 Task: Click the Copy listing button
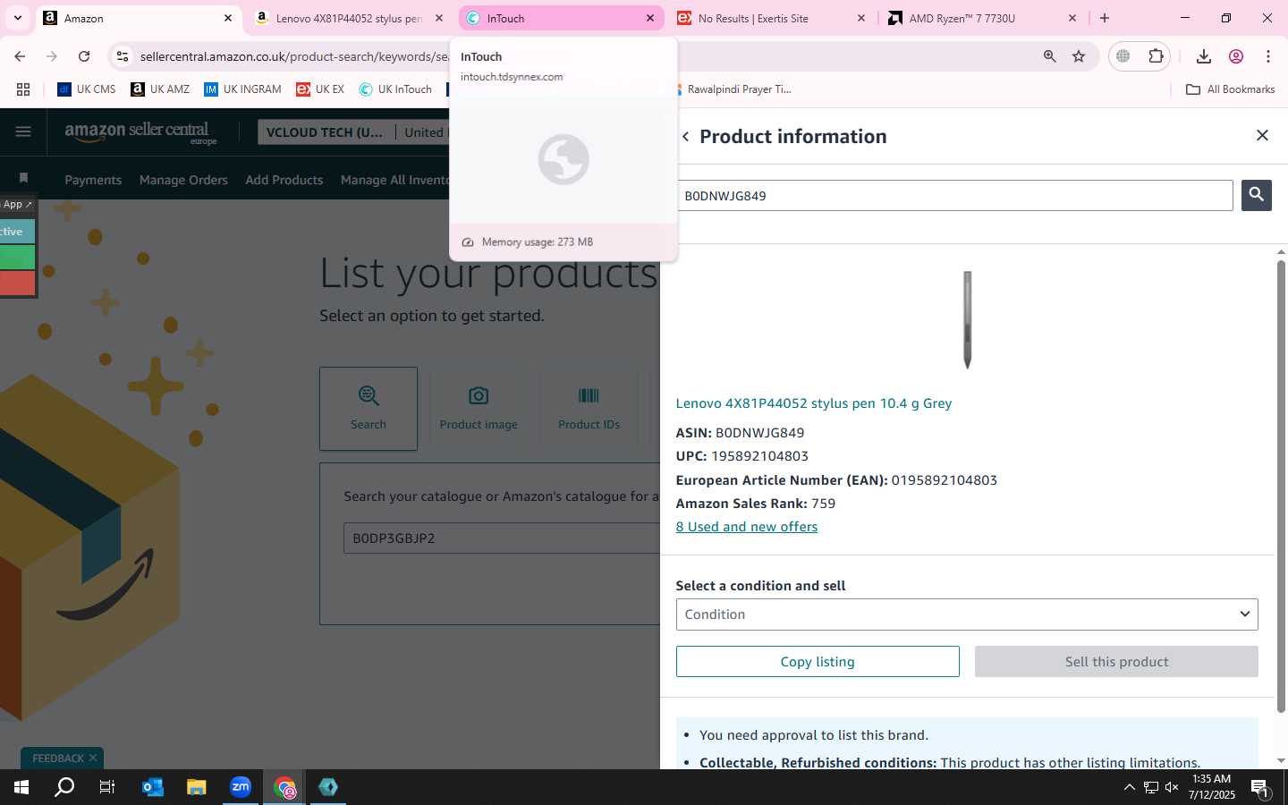pos(818,662)
